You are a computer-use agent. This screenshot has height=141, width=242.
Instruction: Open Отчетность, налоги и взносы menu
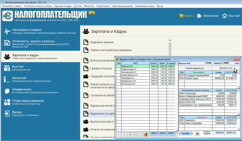click(38, 6)
